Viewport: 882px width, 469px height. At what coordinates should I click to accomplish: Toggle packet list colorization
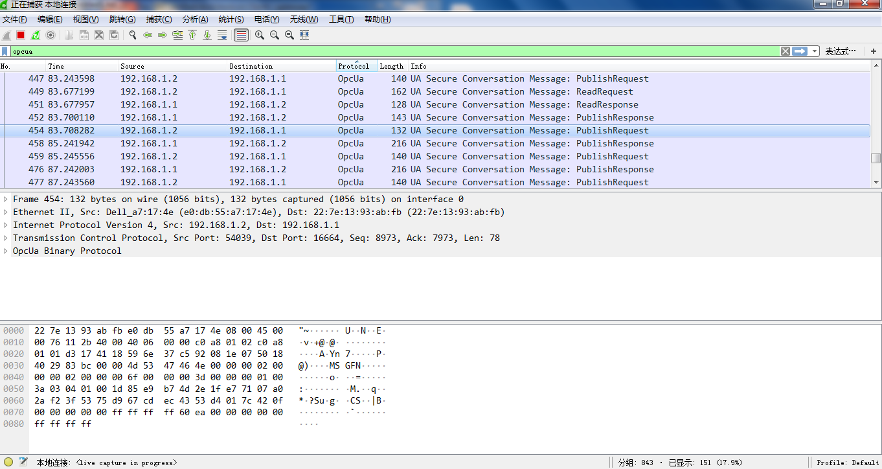click(241, 35)
